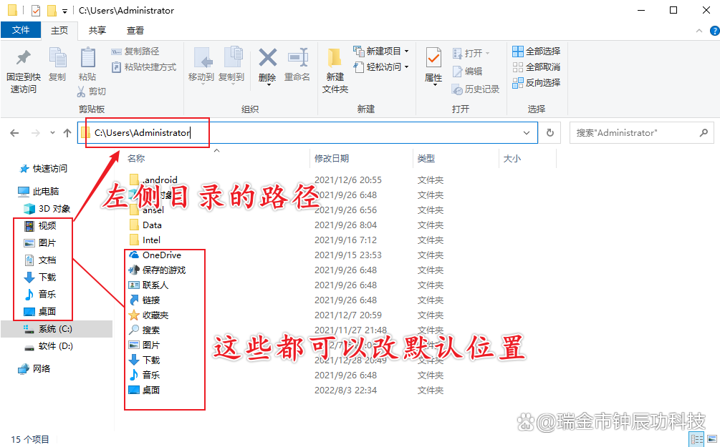720x447 pixels.
Task: Select 3D 对象 in the sidebar
Action: [47, 209]
